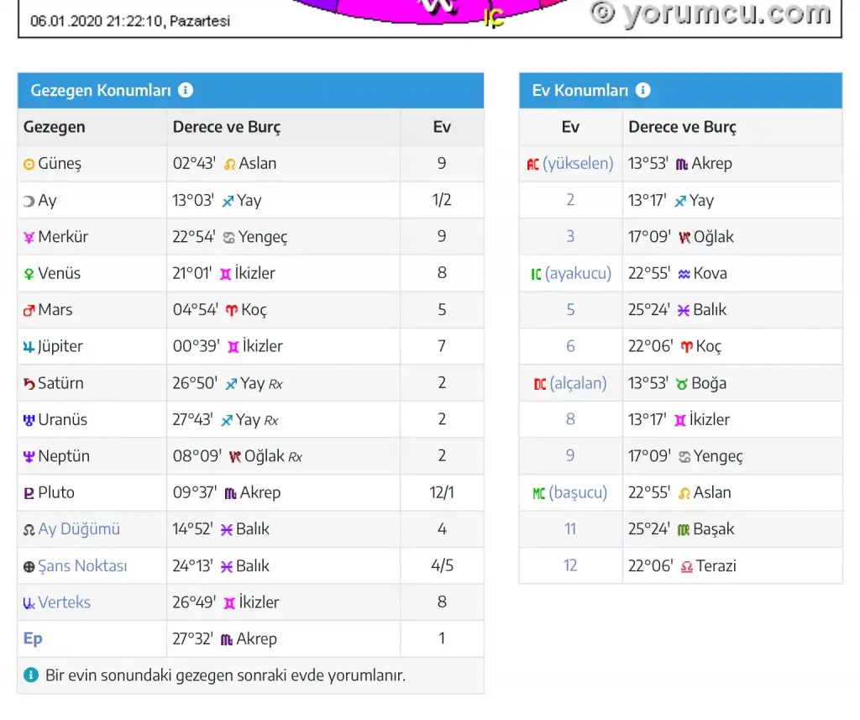
Task: Click the Sun symbol beside Güneş
Action: point(29,165)
